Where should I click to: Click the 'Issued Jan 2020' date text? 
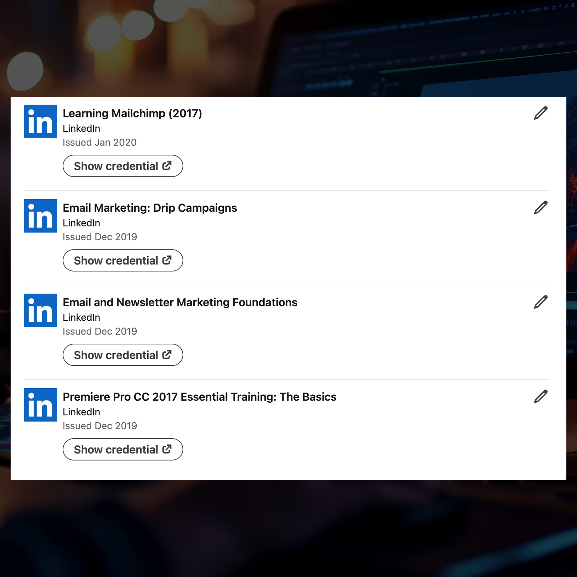pyautogui.click(x=99, y=142)
